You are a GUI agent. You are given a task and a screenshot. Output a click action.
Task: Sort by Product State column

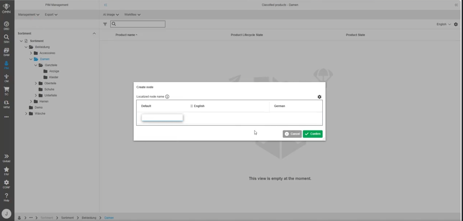(355, 35)
